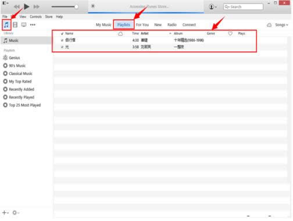Click the gear icon beside Recently Added
This screenshot has width=293, height=221.
pos(5,90)
